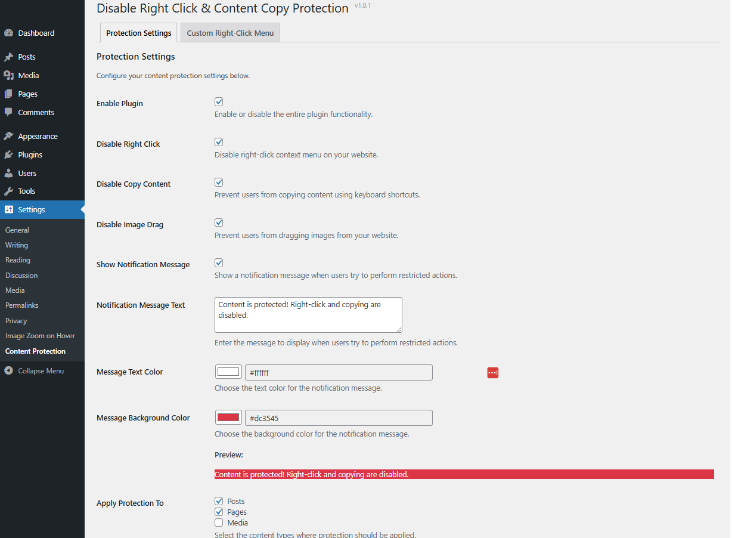Select the Protection Settings tab
732x538 pixels.
pyautogui.click(x=139, y=33)
